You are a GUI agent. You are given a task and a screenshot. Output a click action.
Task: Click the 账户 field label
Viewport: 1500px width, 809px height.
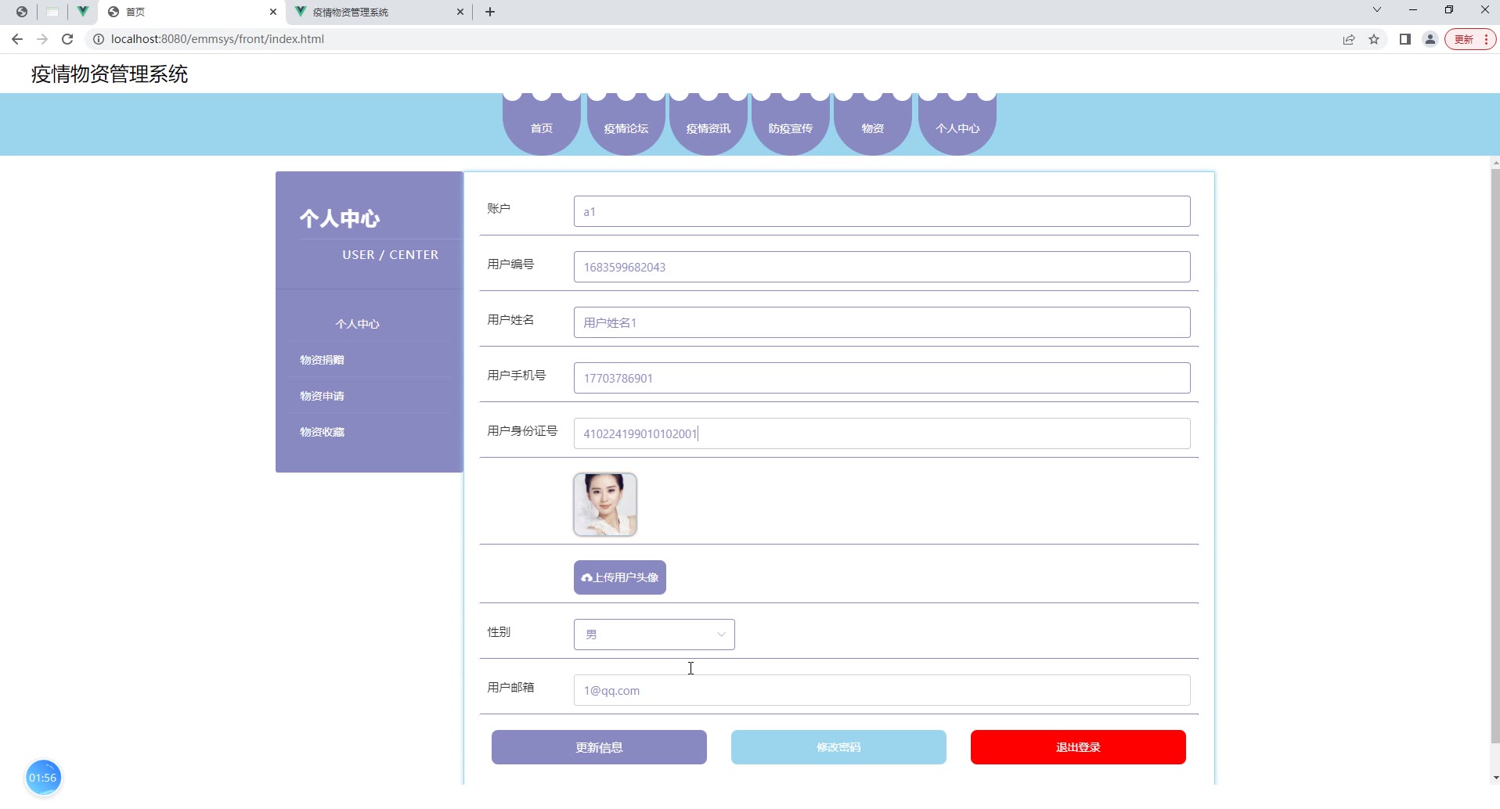click(x=499, y=209)
